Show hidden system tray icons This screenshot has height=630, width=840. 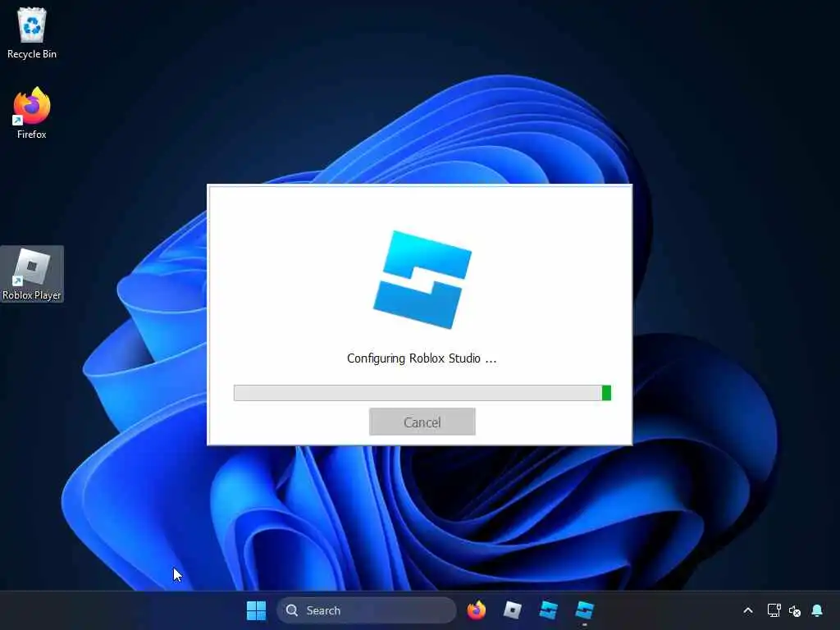748,610
